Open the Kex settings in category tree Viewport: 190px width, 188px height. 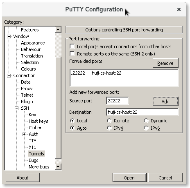pyautogui.click(x=32, y=115)
